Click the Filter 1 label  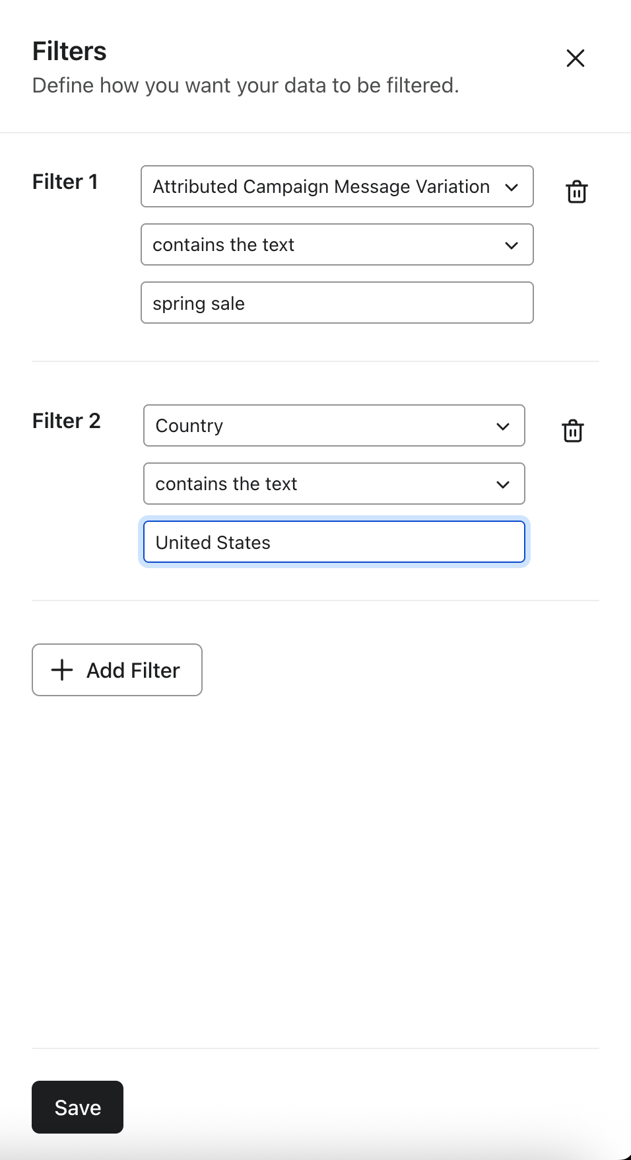coord(65,182)
